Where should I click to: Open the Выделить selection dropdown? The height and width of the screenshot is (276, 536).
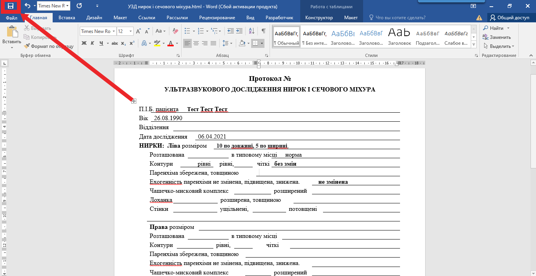pyautogui.click(x=499, y=46)
